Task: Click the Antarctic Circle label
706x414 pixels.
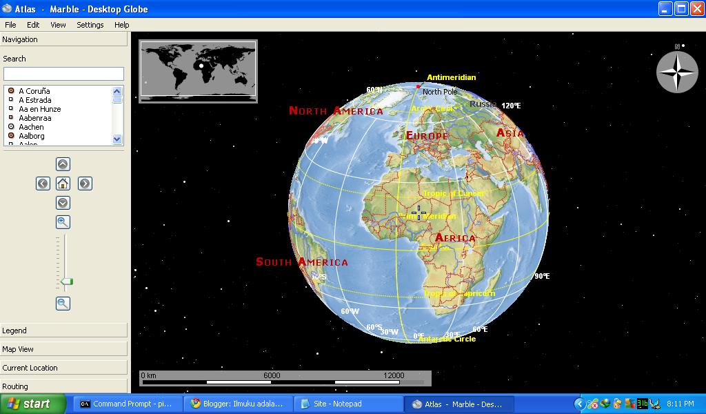Action: pos(447,339)
